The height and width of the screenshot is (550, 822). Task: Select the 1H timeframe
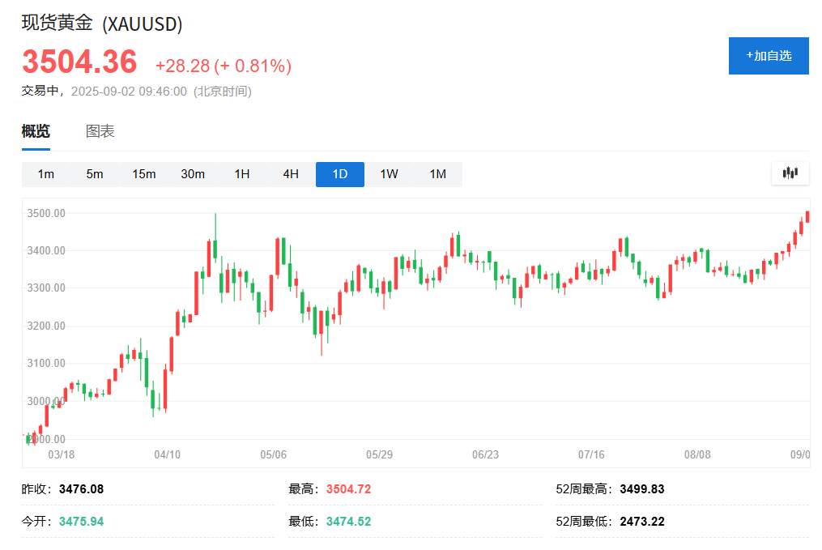[242, 174]
